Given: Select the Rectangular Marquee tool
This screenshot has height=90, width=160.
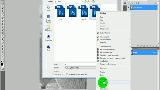Looking at the screenshot, I should click(x=2, y=2).
